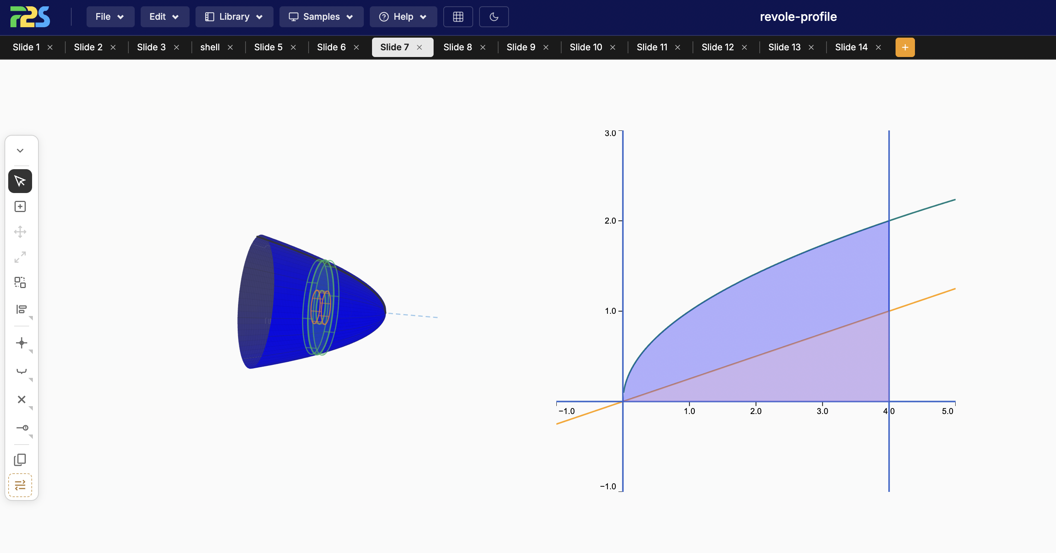Image resolution: width=1056 pixels, height=553 pixels.
Task: Switch to the shell tab
Action: click(210, 47)
